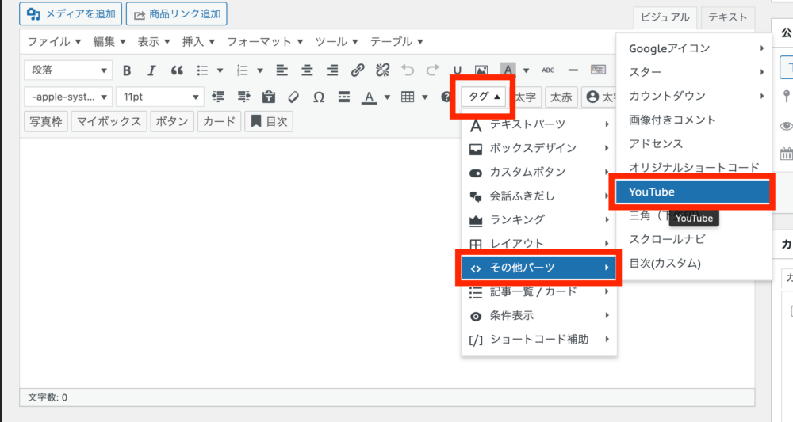Open the ツール menu
793x422 pixels.
(x=336, y=41)
